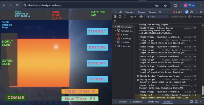The height and width of the screenshot is (105, 204).
Task: Reload the page with the refresh icon
Action: click(x=17, y=5)
